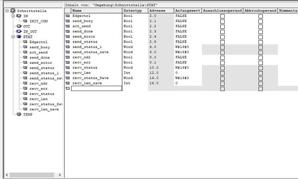Select recv_status in the tree list
The image size is (298, 179).
tap(41, 94)
